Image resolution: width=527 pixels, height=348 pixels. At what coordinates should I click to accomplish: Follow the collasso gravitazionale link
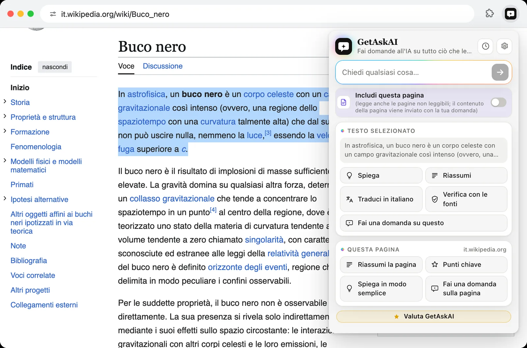tap(172, 199)
